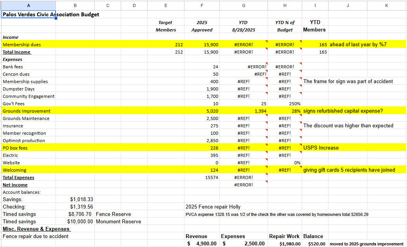This screenshot has height=247, width=407.
Task: Click the 250% Gov't Fees percentage cell
Action: click(x=294, y=104)
